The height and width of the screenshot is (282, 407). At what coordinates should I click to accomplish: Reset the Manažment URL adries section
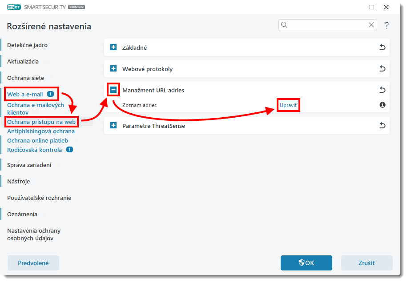[382, 90]
